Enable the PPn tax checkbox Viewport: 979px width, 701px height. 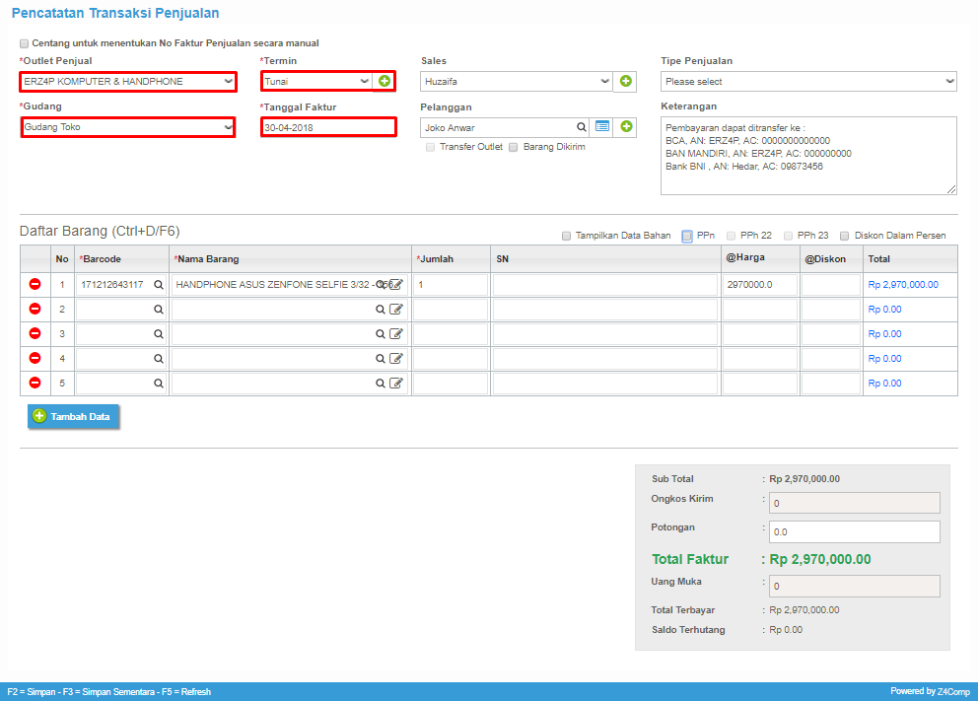pos(687,236)
